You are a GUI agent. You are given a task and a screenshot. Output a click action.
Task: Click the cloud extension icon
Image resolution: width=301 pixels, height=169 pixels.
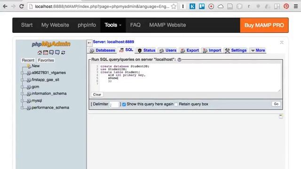221,6
